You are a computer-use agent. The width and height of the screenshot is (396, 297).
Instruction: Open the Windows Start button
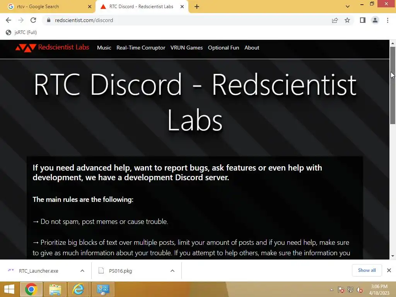9,289
